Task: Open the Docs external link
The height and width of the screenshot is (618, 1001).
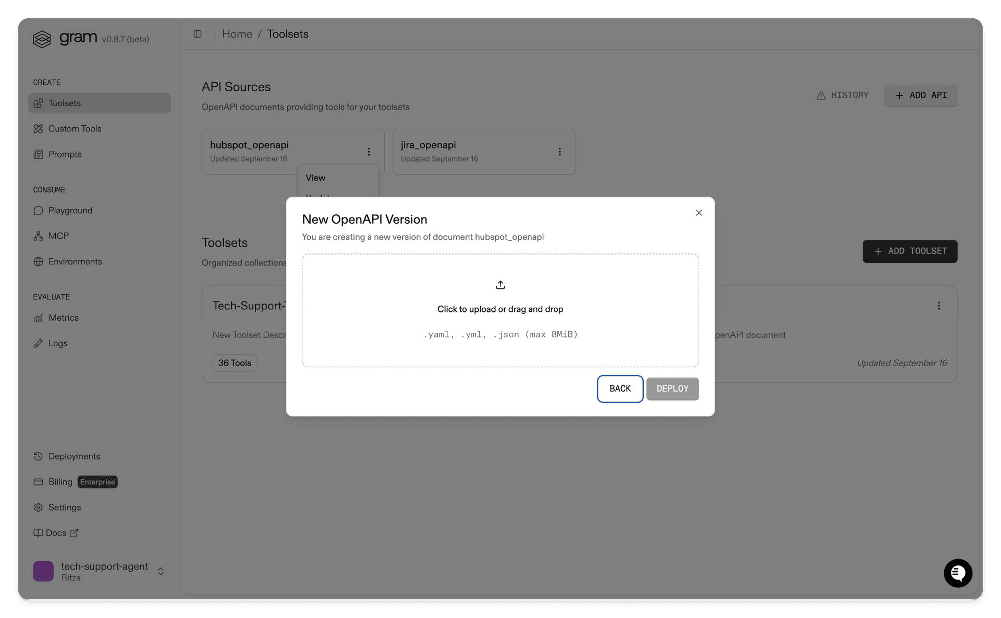Action: (56, 532)
